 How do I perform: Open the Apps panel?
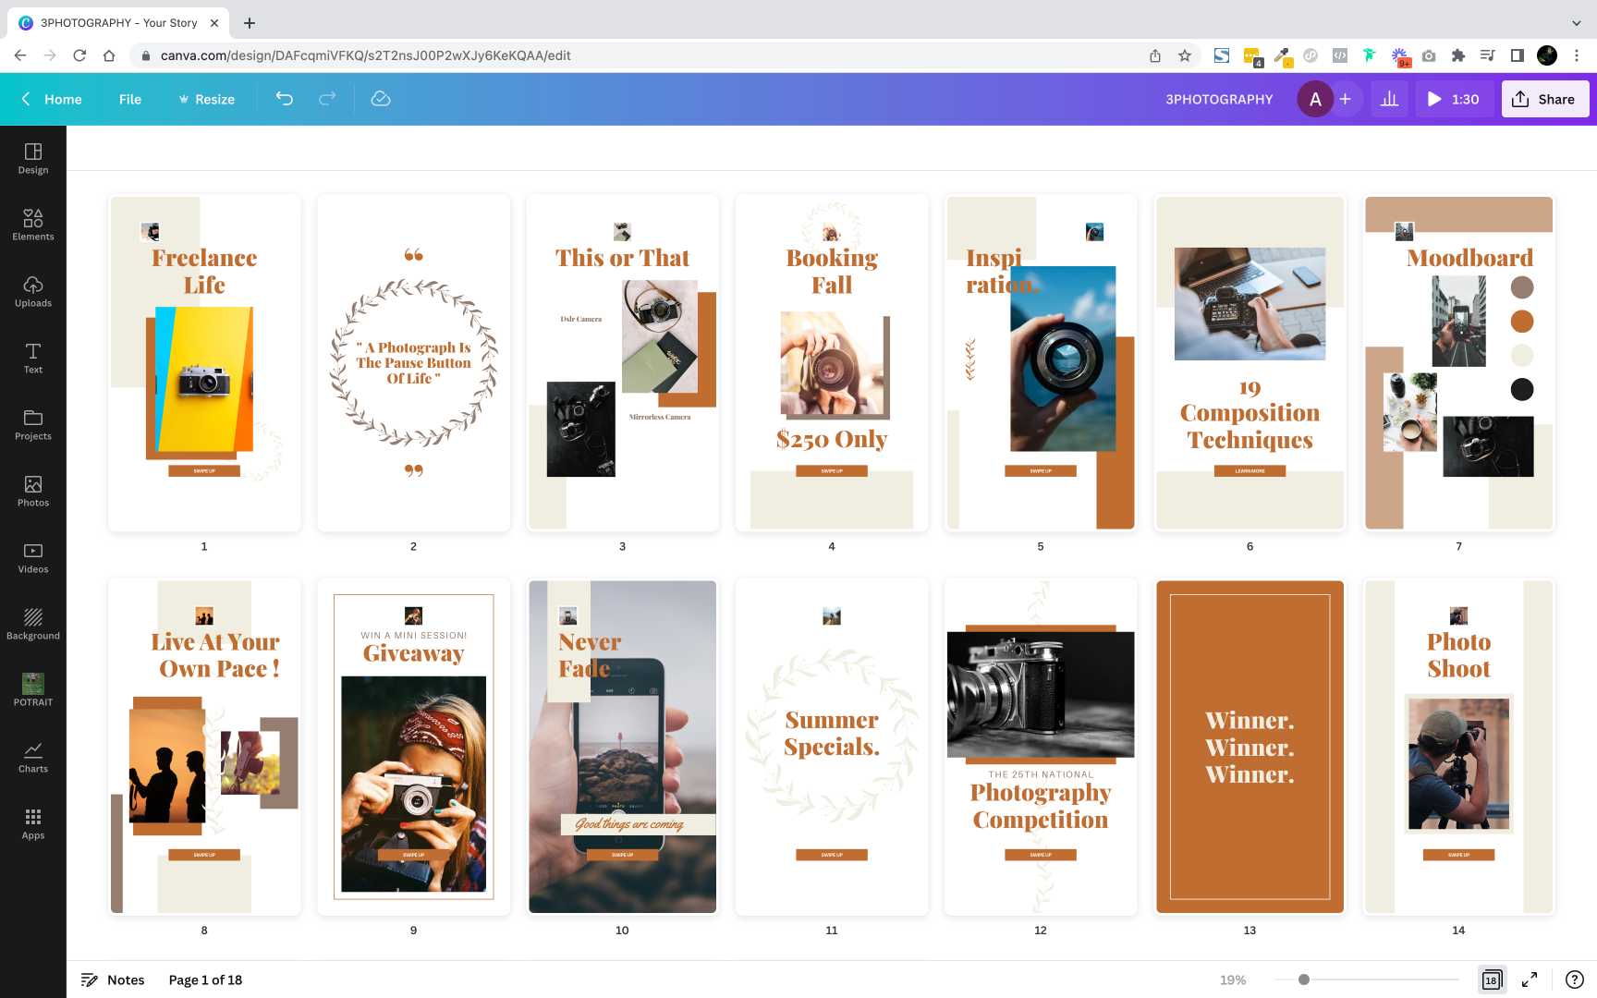tap(33, 823)
